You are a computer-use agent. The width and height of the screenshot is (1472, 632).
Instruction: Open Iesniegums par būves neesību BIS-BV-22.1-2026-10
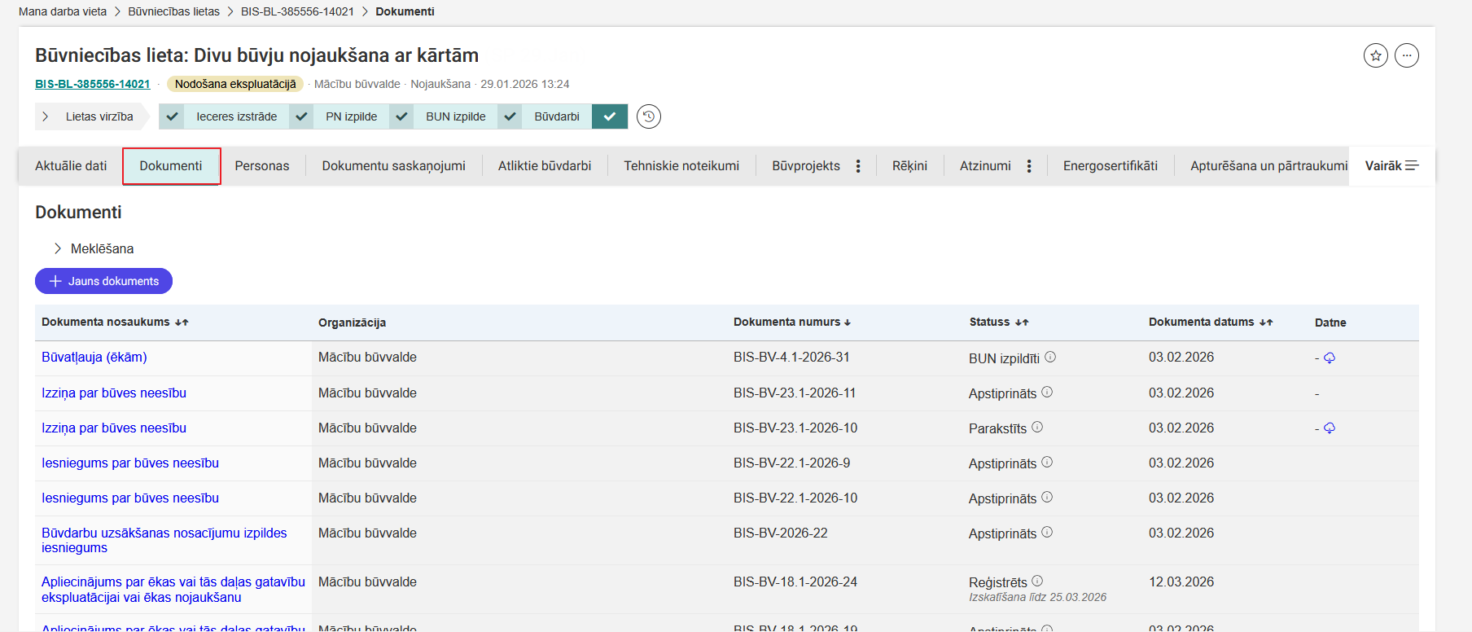click(x=130, y=498)
